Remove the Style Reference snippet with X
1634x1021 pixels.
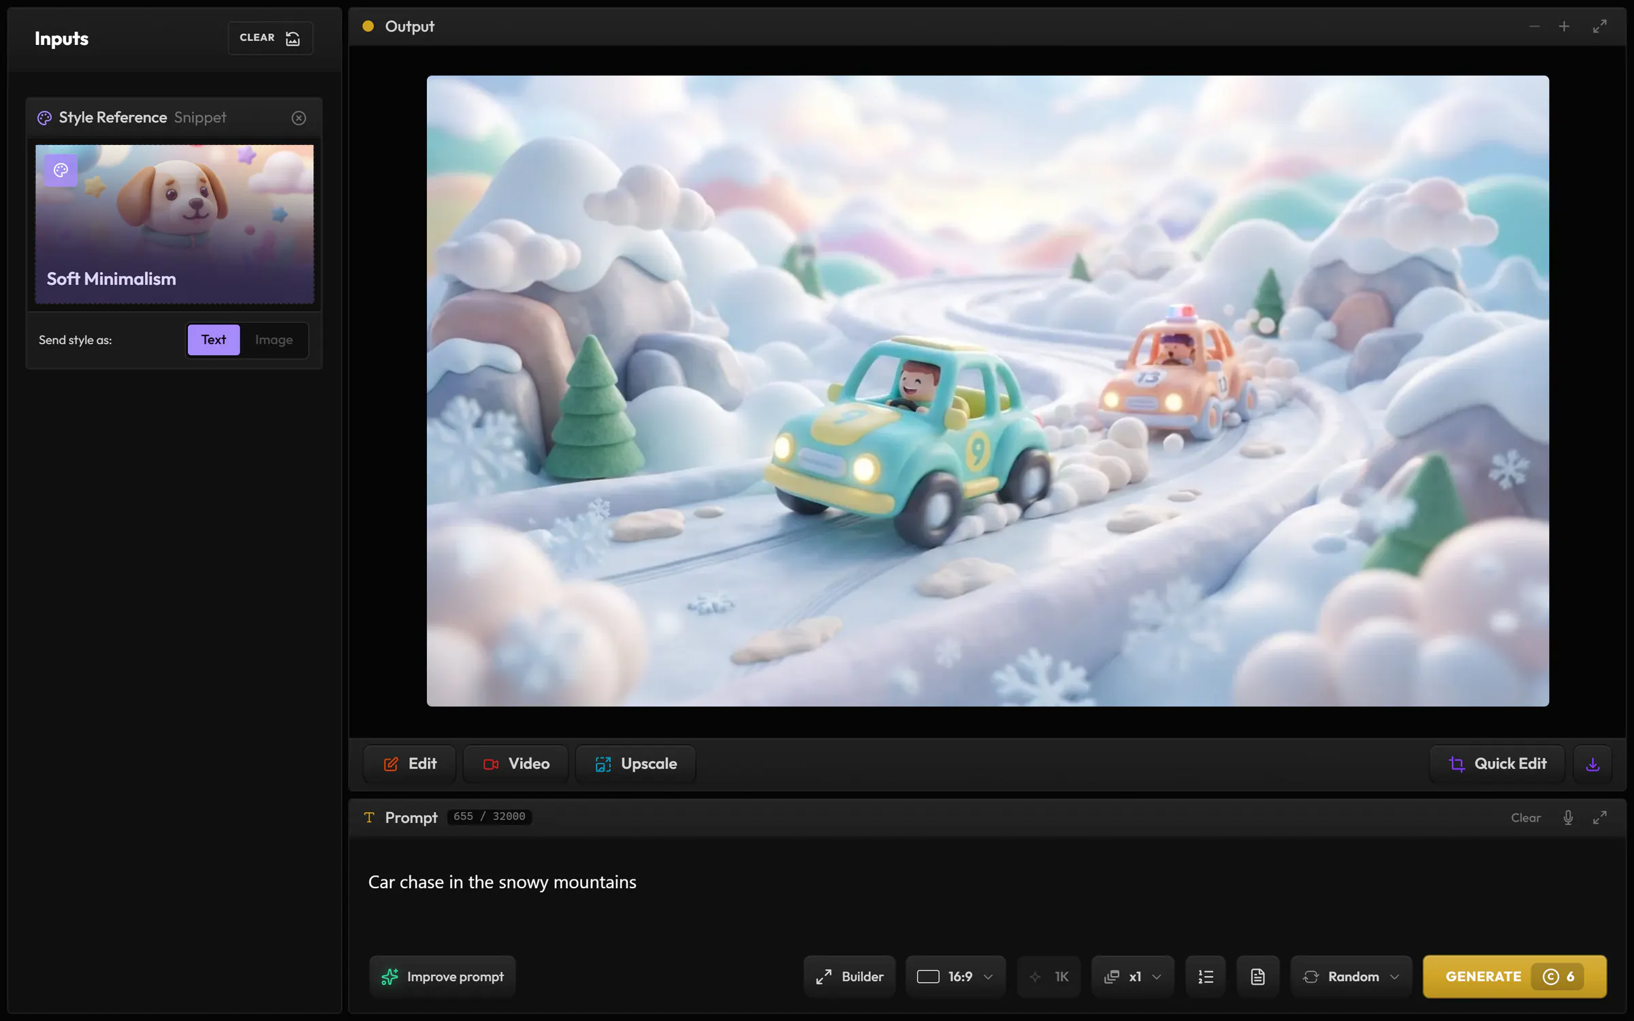pos(298,118)
